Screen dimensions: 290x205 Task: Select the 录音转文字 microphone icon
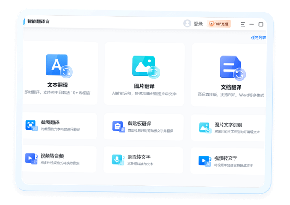click(118, 160)
